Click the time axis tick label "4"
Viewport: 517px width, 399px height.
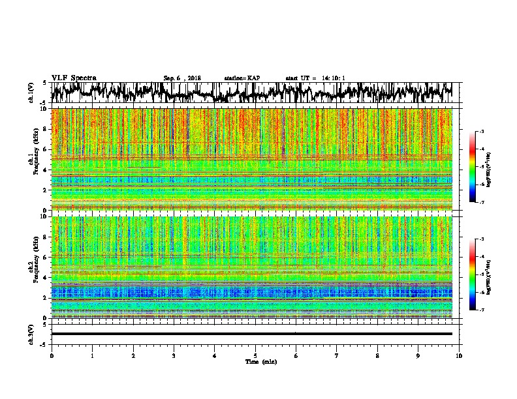pyautogui.click(x=215, y=356)
